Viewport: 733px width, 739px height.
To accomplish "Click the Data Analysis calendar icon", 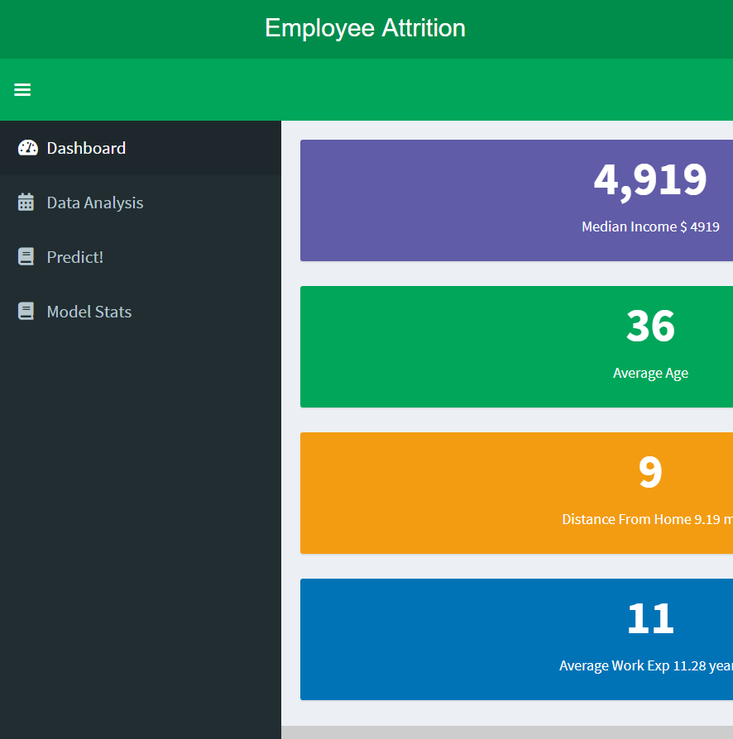I will point(26,203).
